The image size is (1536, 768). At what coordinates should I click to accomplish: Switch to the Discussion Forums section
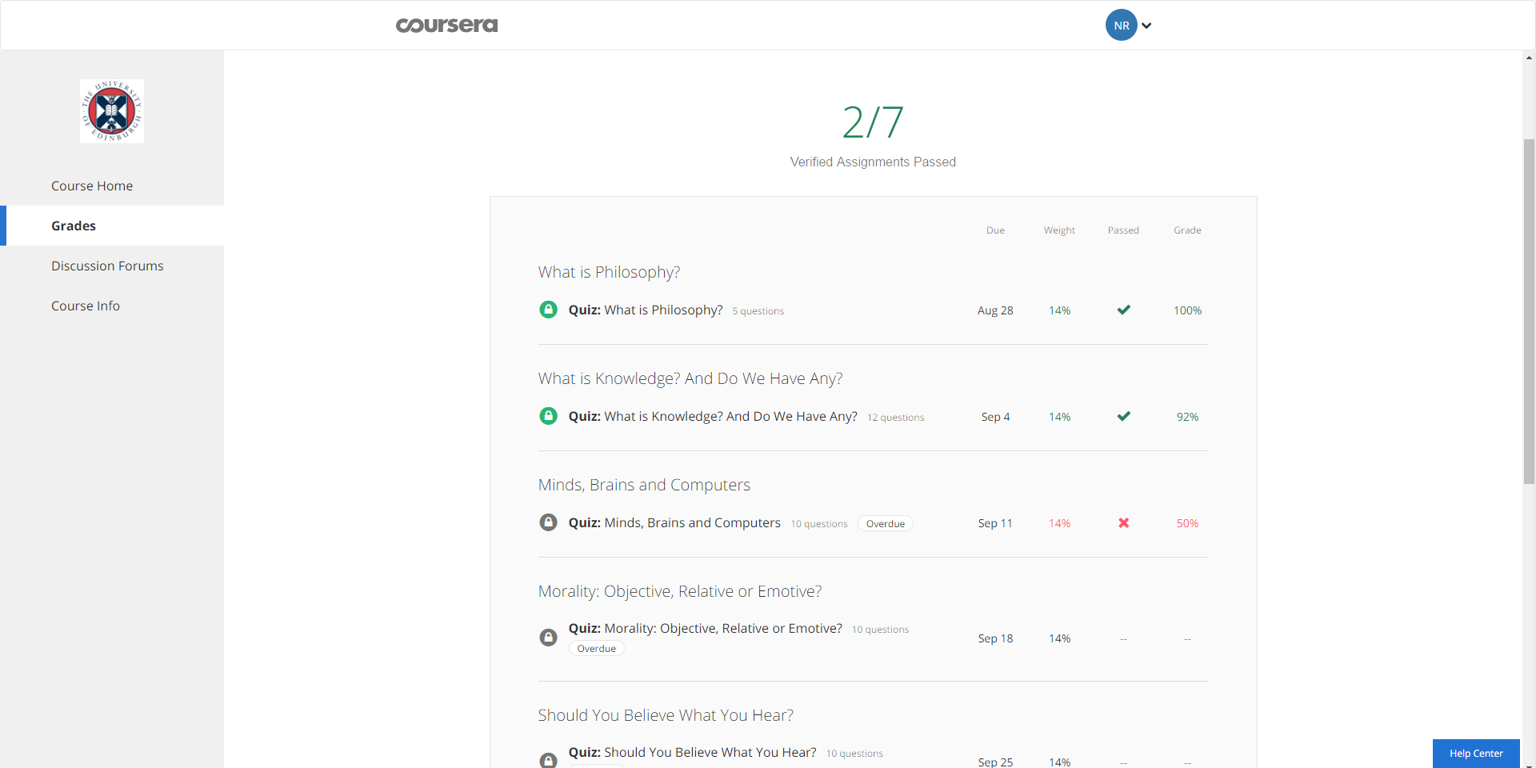[107, 266]
